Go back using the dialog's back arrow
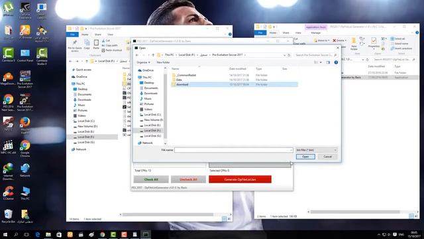 (137, 55)
